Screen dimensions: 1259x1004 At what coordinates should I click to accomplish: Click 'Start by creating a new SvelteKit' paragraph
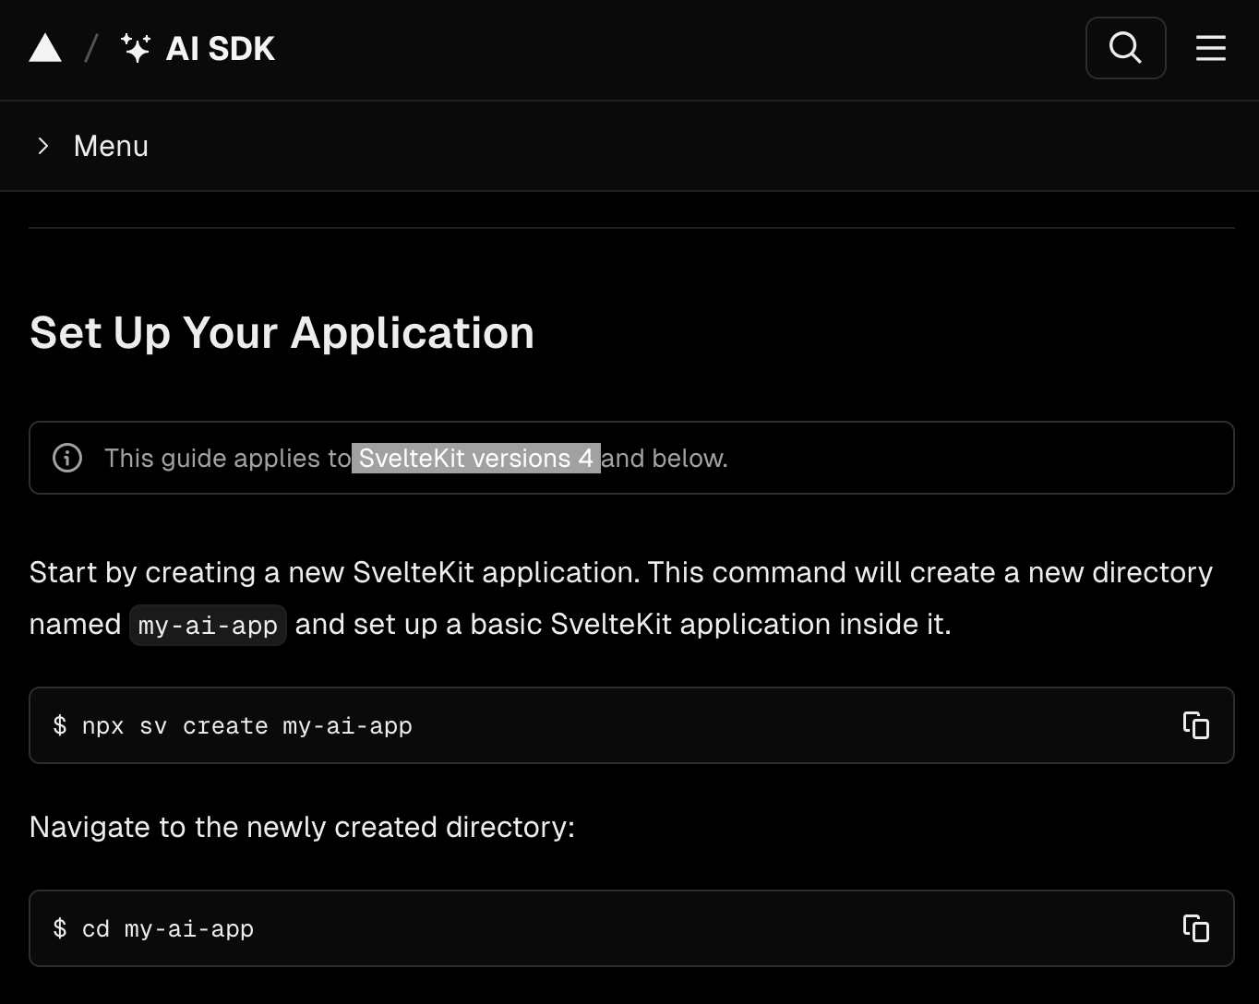(x=620, y=598)
